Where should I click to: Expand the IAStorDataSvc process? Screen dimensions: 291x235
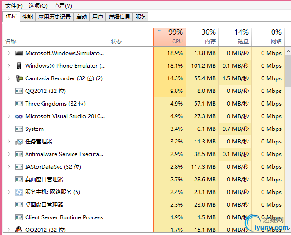pyautogui.click(x=9, y=167)
